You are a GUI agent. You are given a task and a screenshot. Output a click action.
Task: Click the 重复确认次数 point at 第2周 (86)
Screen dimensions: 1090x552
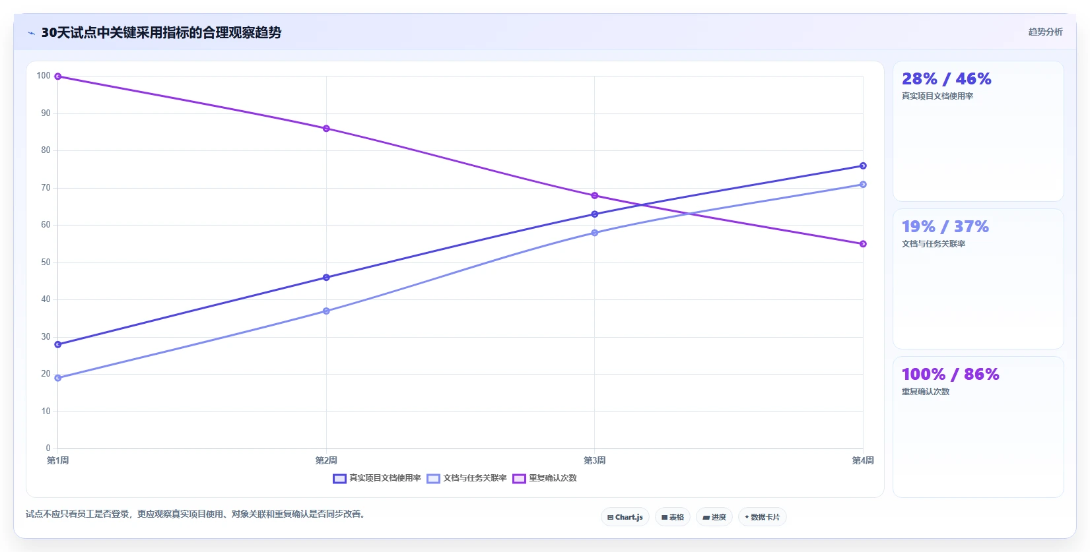[326, 129]
